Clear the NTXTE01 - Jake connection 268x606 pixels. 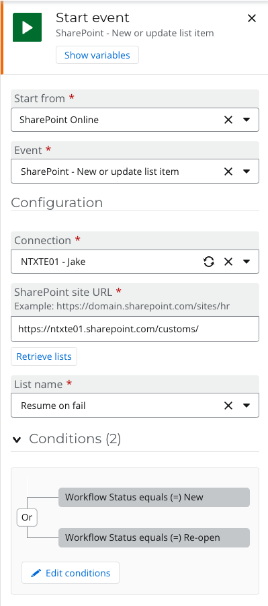[228, 262]
